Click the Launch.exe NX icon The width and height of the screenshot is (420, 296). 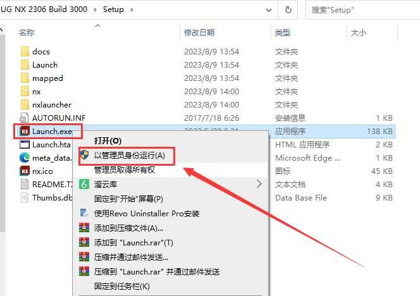click(x=25, y=132)
